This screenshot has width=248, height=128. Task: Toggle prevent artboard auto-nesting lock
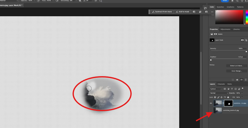(x=225, y=97)
